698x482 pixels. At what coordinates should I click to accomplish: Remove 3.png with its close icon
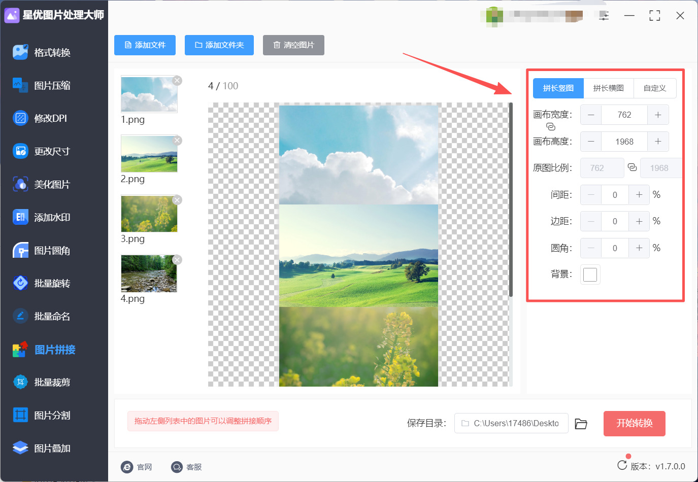tap(177, 200)
